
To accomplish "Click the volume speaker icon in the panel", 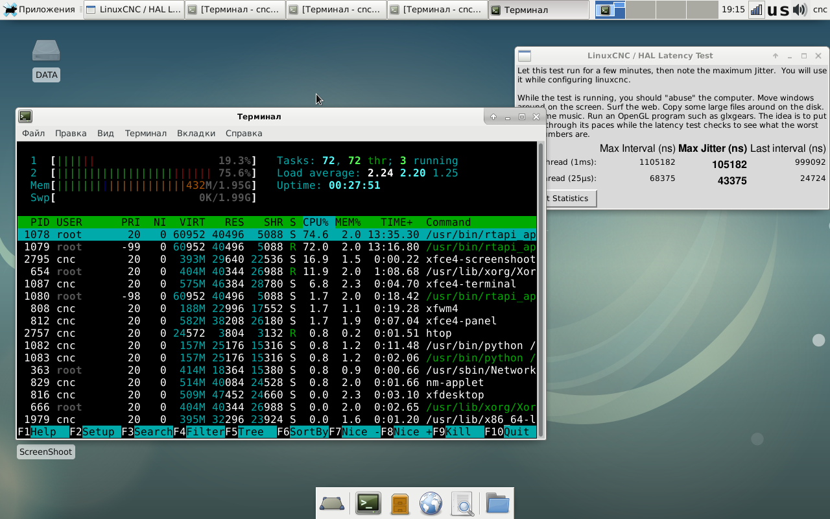I will [800, 10].
